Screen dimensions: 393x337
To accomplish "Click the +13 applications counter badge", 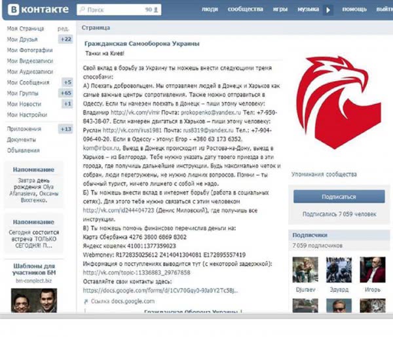I will [65, 129].
